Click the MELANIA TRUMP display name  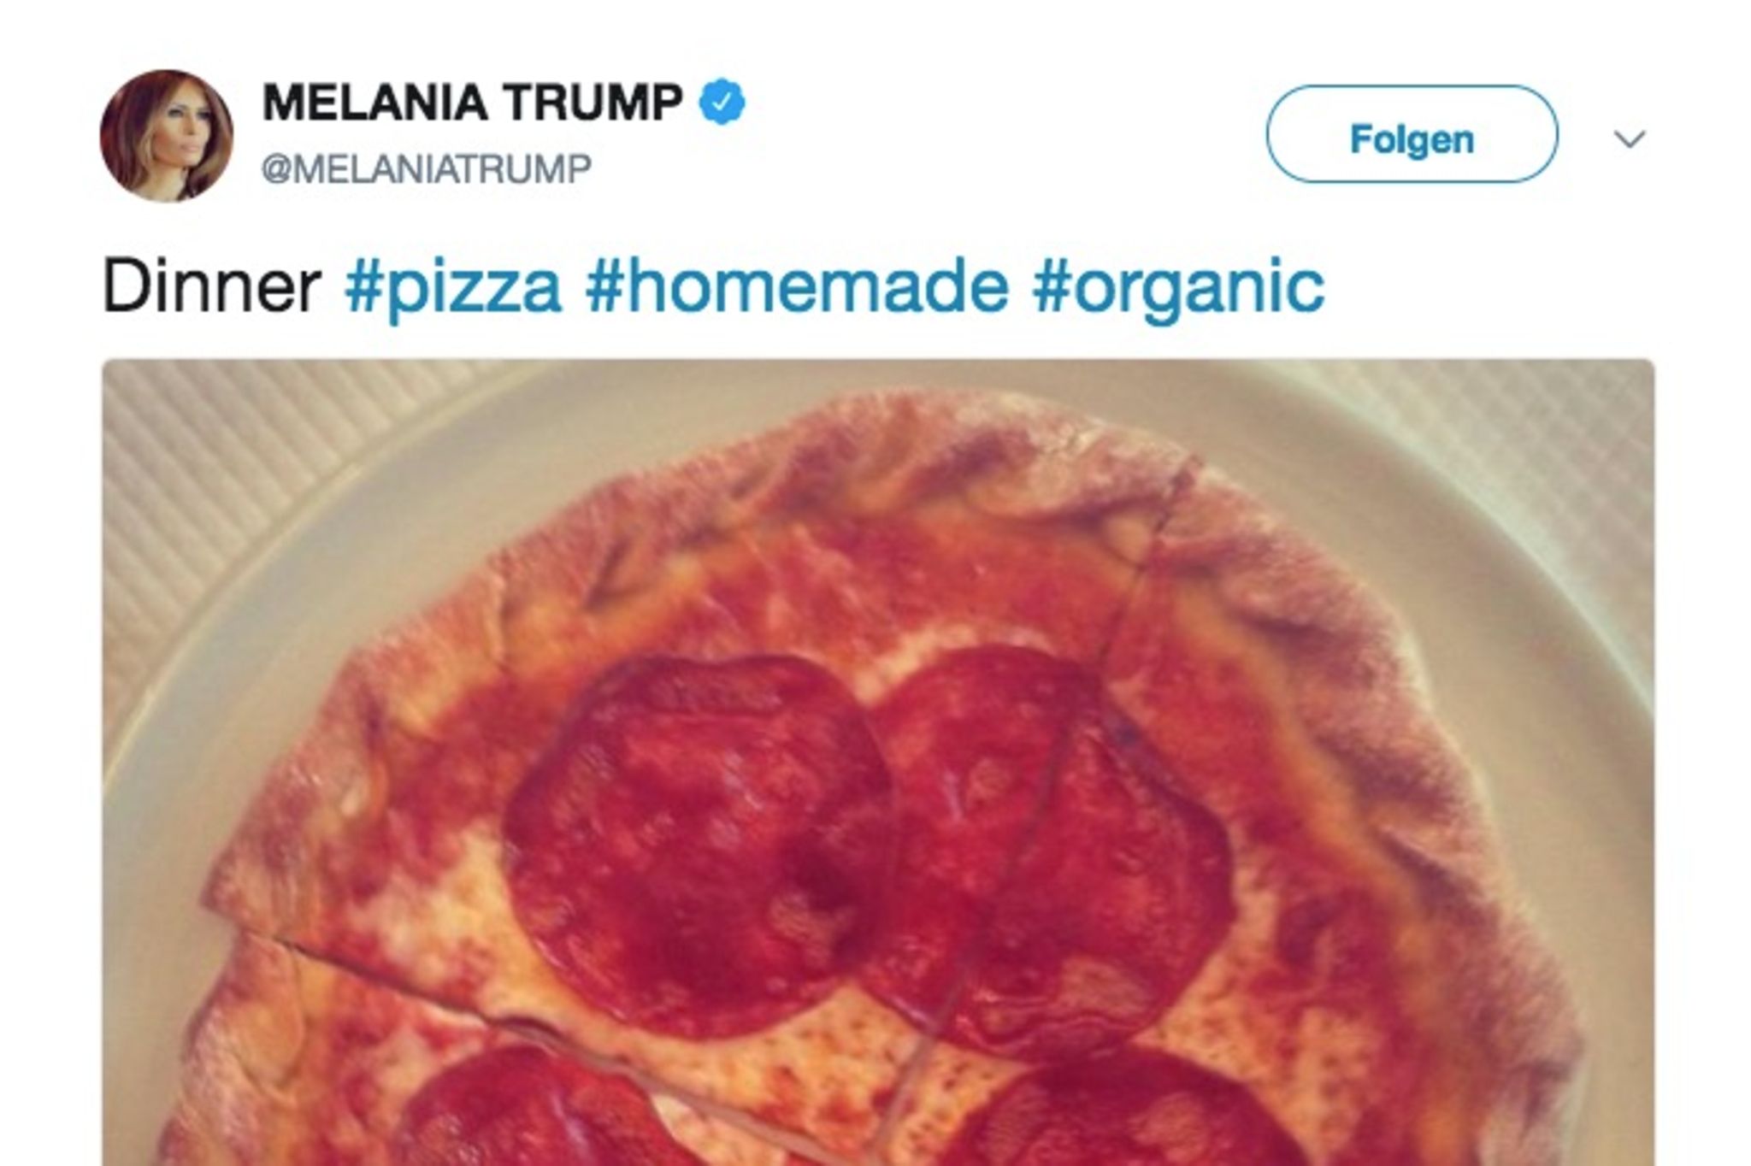[472, 103]
